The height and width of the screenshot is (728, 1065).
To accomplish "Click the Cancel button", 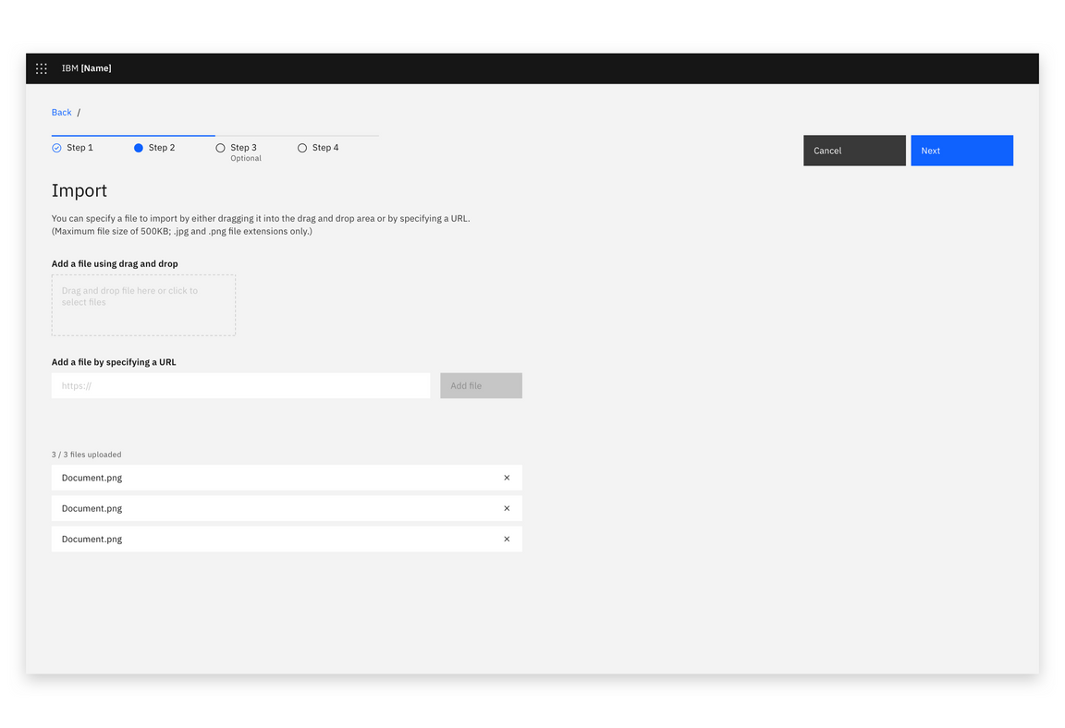I will pyautogui.click(x=853, y=150).
